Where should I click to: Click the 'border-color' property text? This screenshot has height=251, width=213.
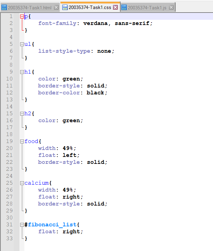click(59, 93)
